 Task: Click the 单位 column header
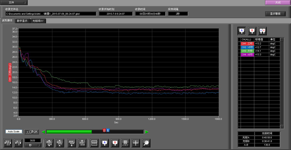[x=275, y=39]
